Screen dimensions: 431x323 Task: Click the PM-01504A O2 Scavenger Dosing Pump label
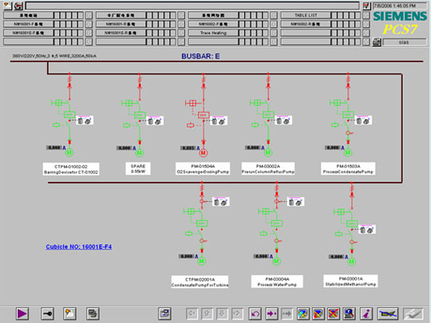pyautogui.click(x=203, y=169)
